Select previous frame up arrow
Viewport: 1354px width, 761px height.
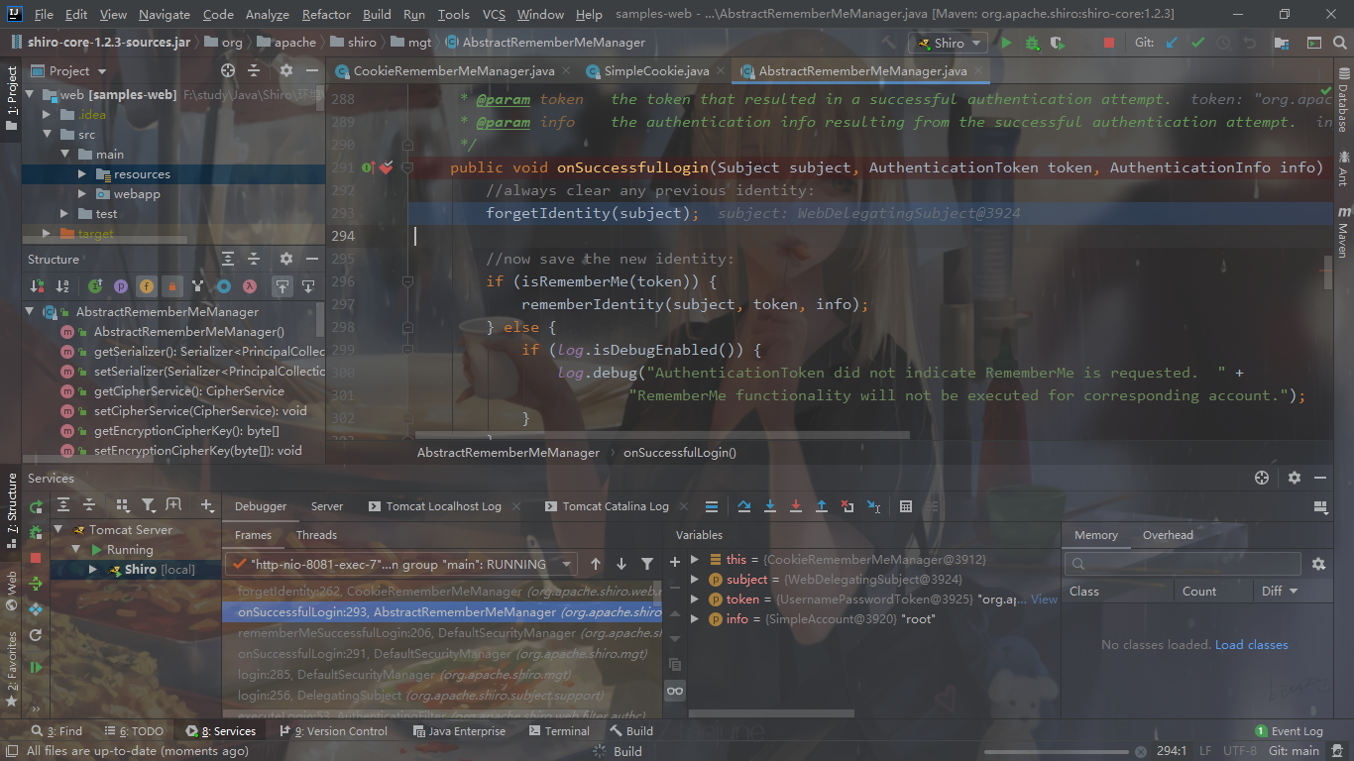[596, 564]
